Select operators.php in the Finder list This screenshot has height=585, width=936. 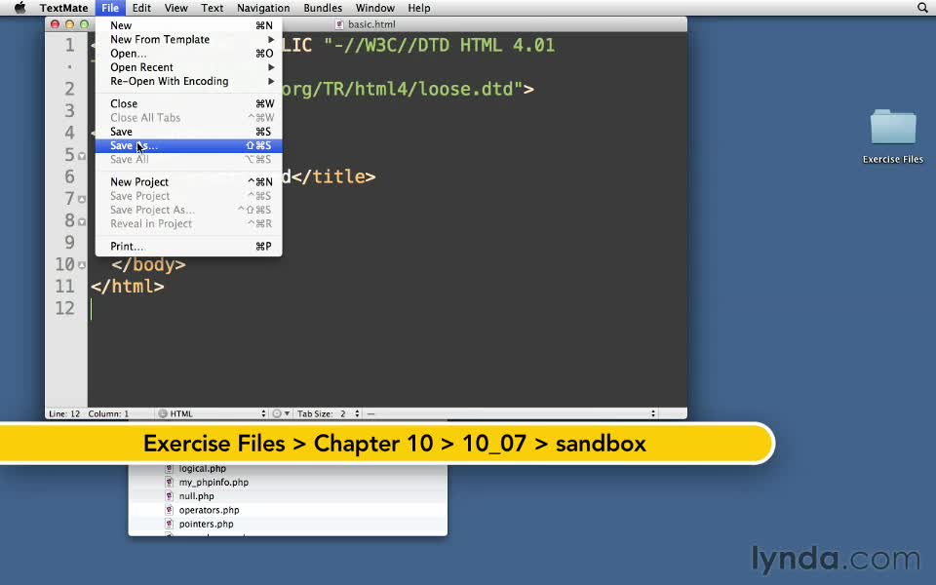point(209,510)
